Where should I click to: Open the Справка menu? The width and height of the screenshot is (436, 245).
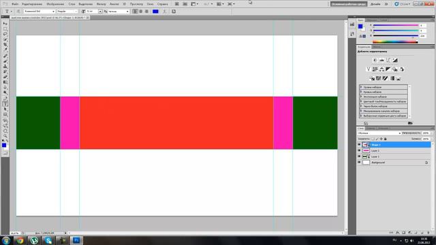[x=162, y=4]
